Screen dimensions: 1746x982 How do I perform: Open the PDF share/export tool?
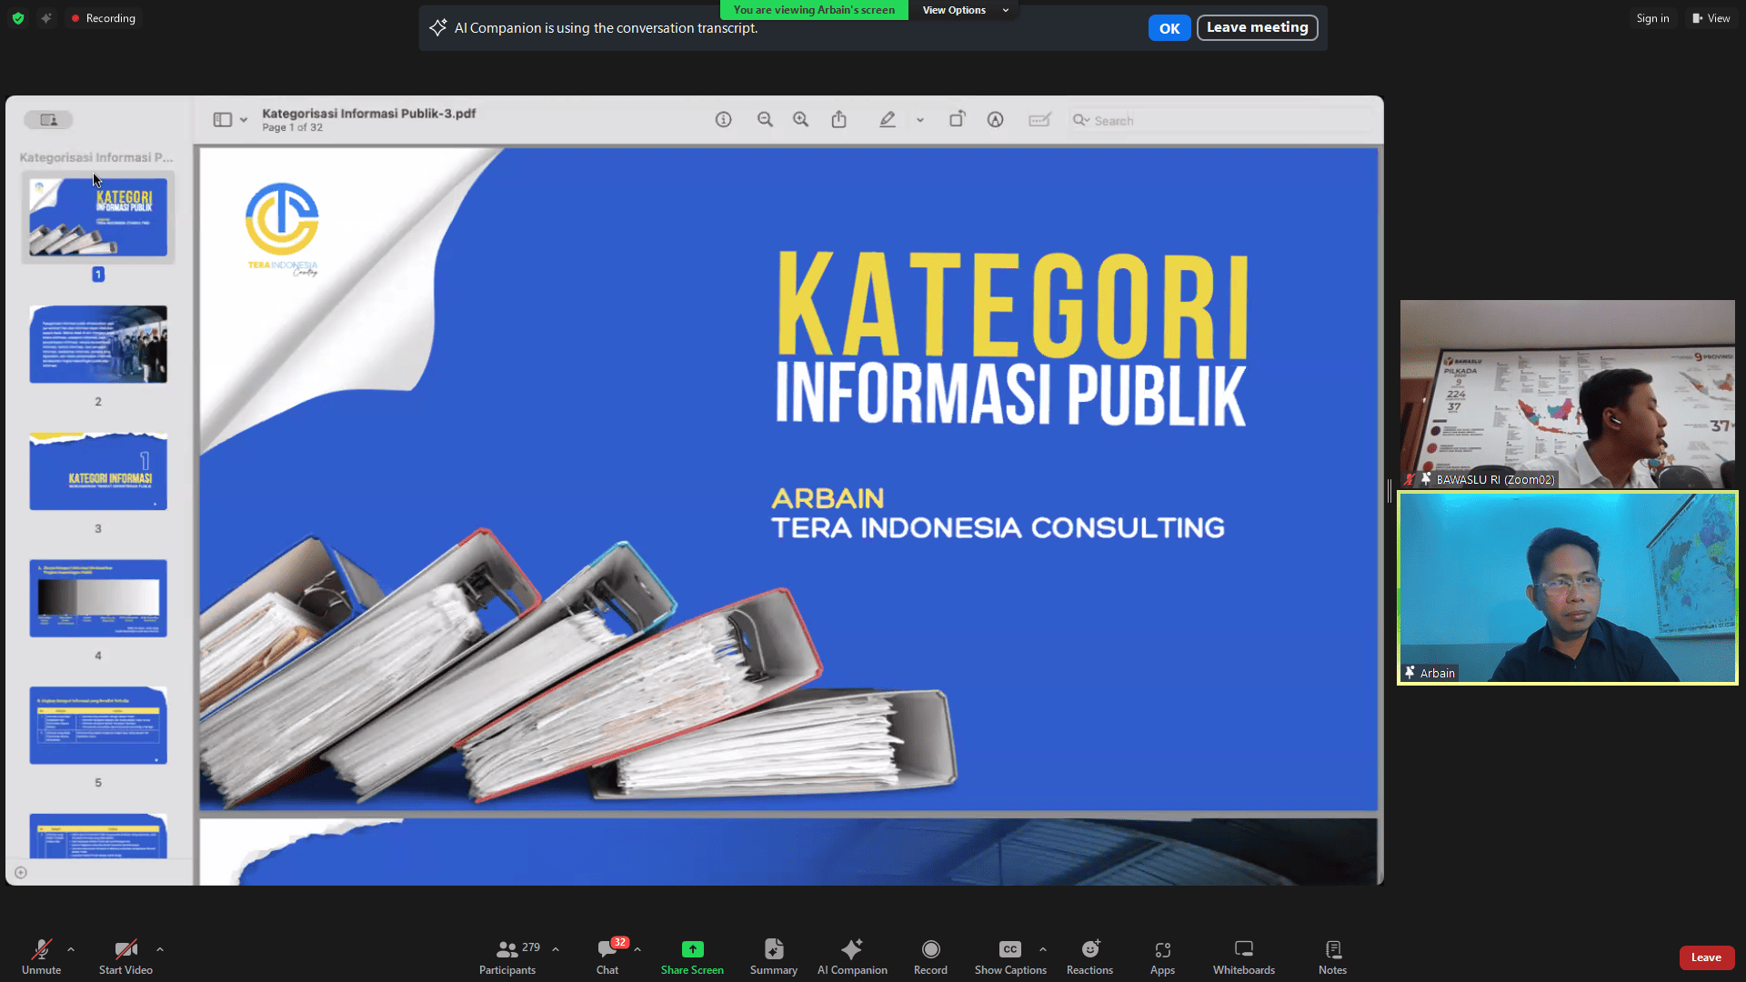(838, 119)
